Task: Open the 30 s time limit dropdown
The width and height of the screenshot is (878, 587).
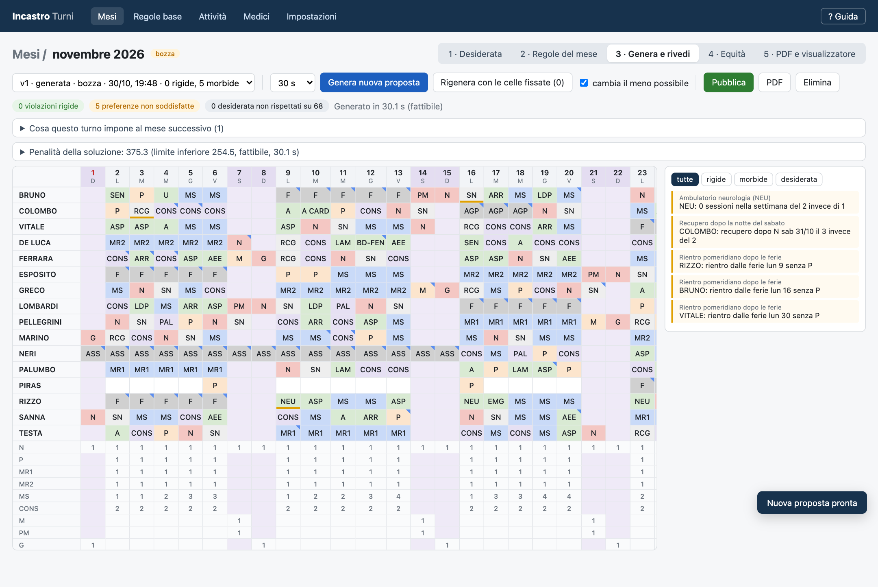Action: pyautogui.click(x=293, y=83)
